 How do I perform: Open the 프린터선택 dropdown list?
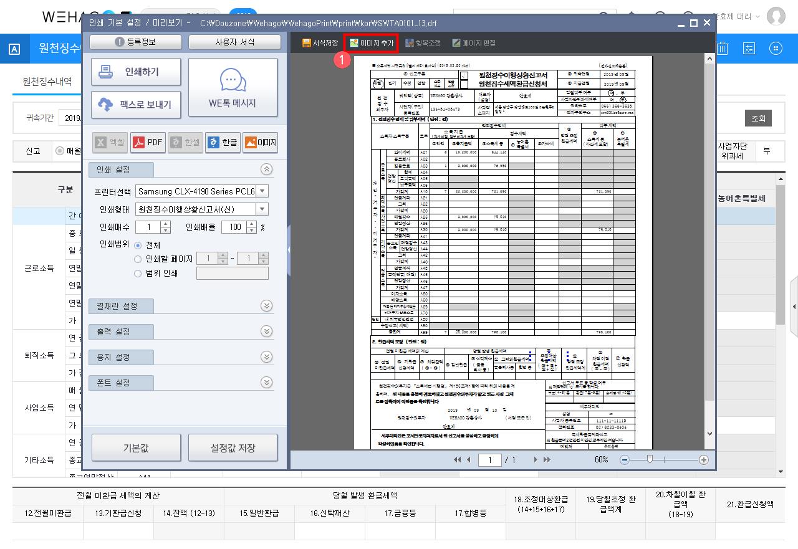pos(262,191)
